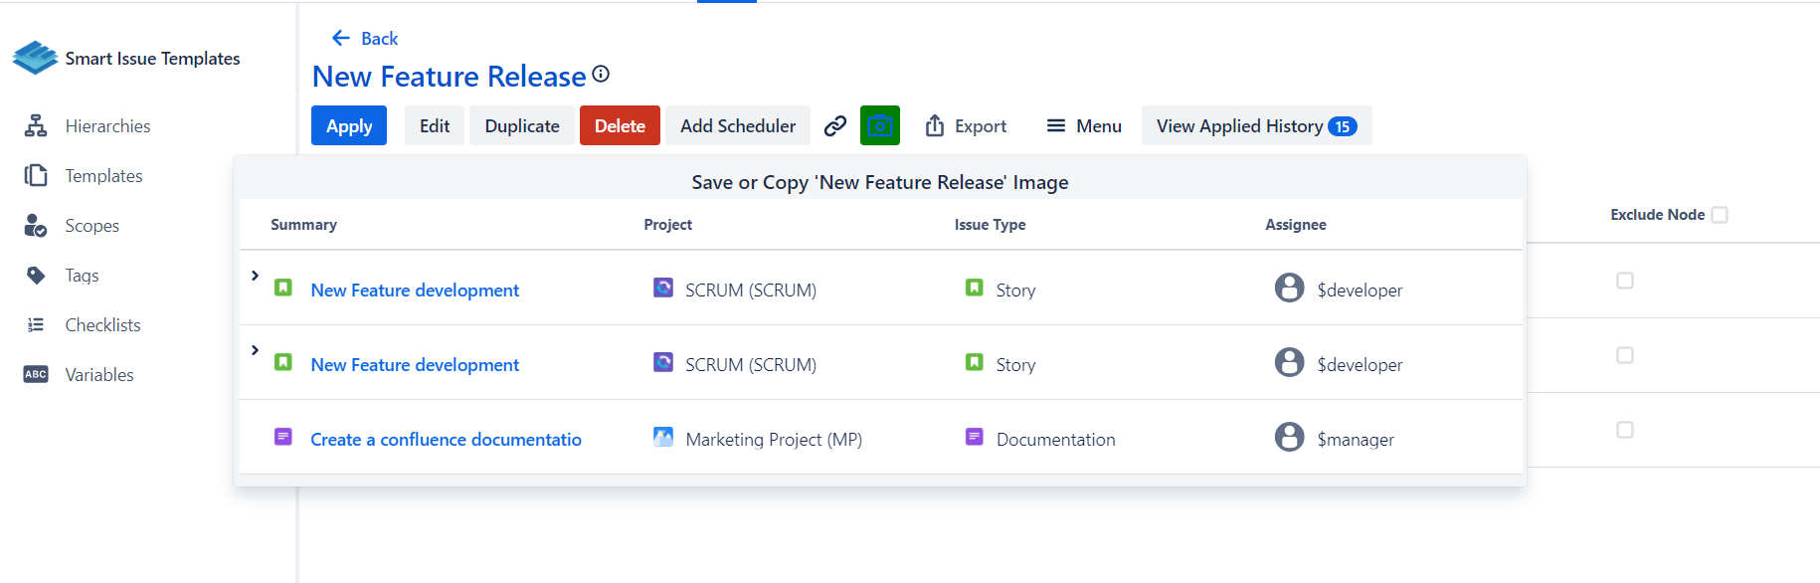Select Templates in the sidebar
The height and width of the screenshot is (583, 1820).
(x=103, y=176)
